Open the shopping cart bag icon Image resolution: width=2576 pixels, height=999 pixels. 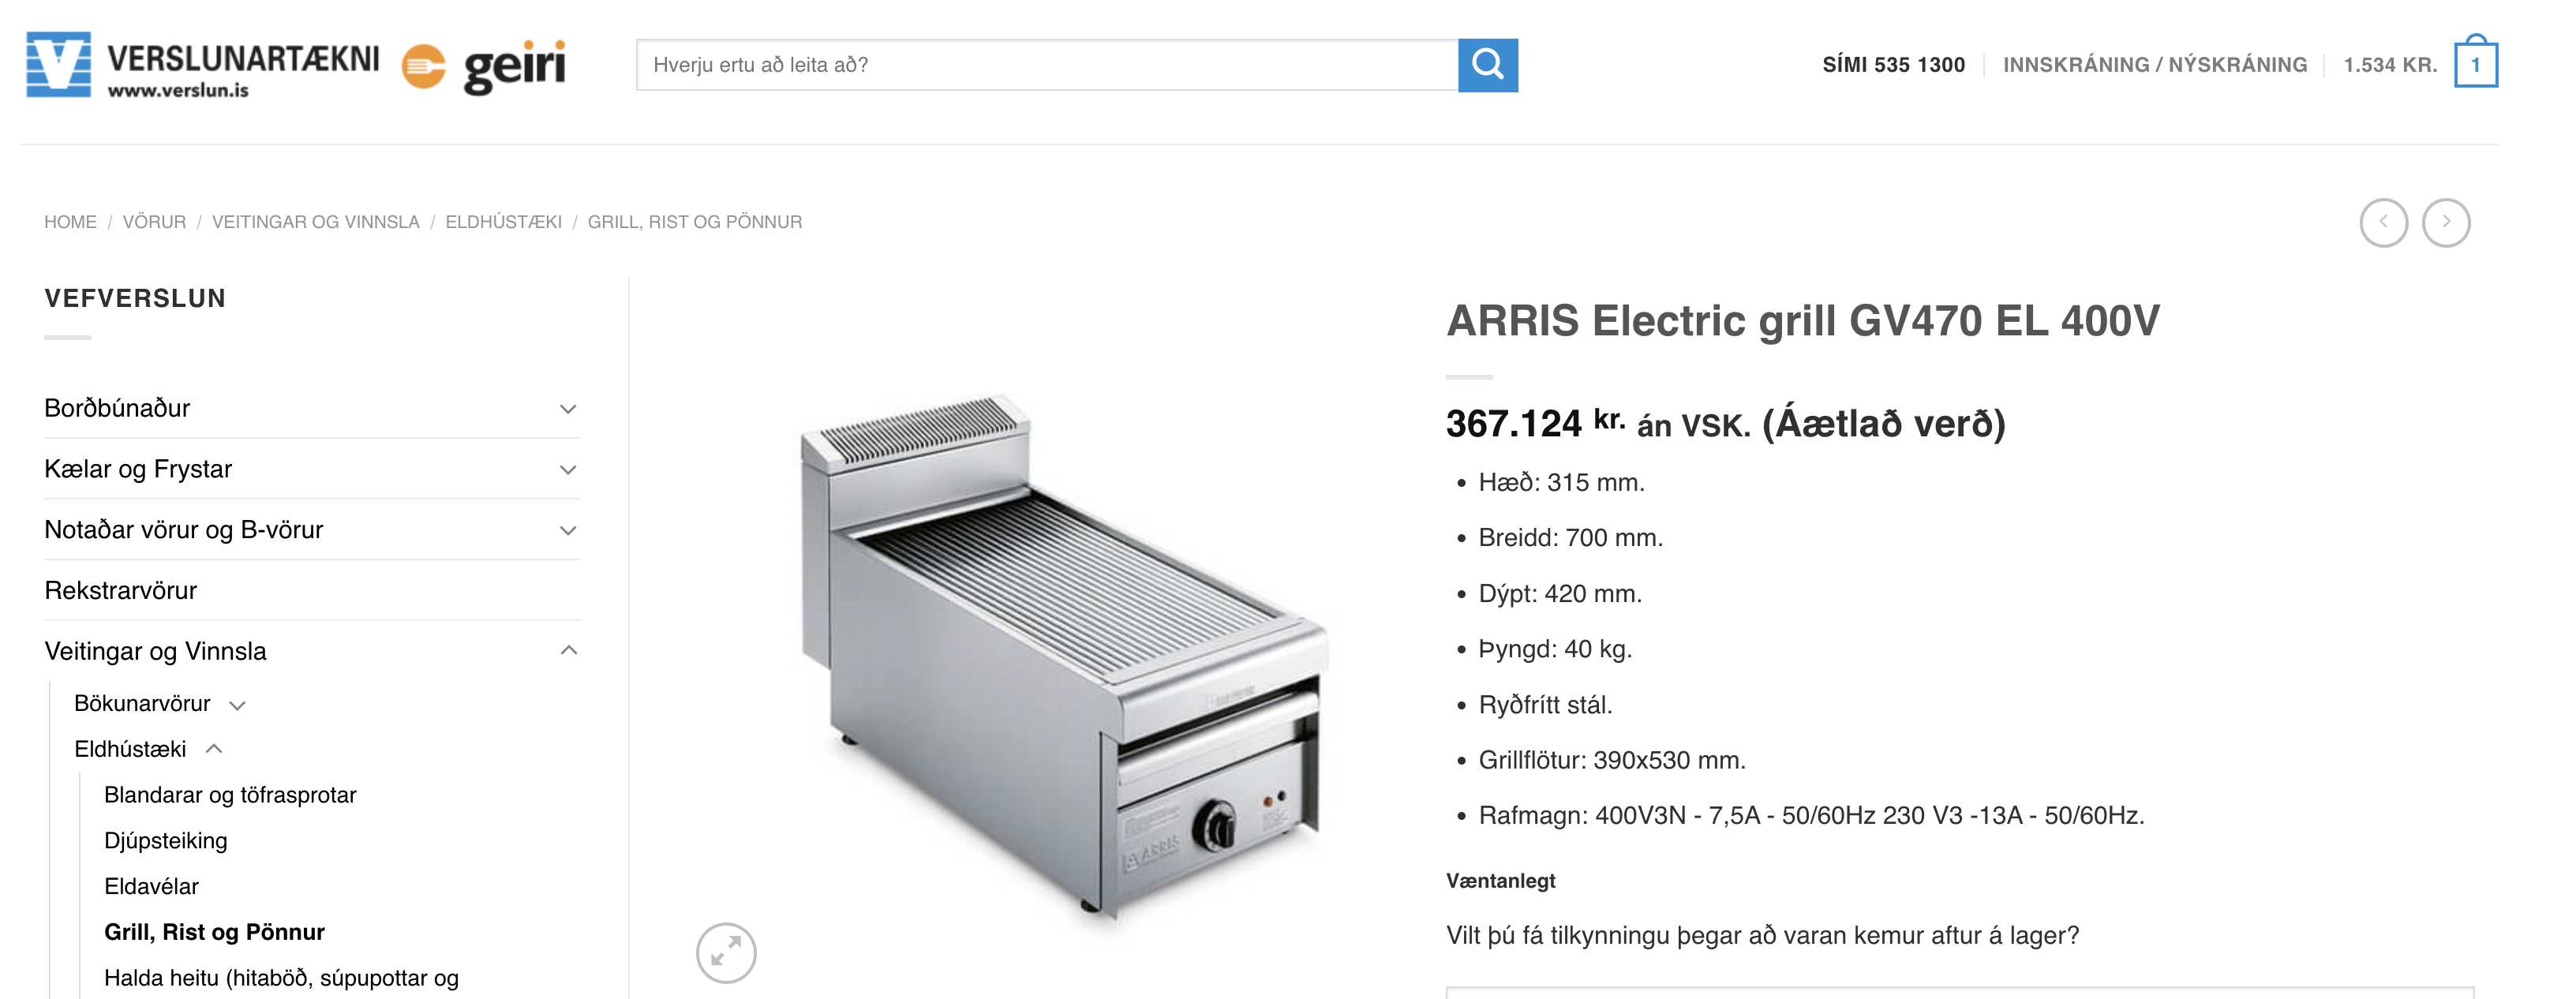click(x=2475, y=62)
